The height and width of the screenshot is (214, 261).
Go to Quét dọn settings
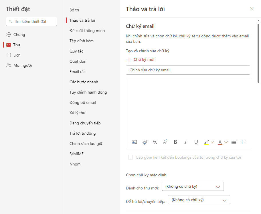[x=78, y=61]
